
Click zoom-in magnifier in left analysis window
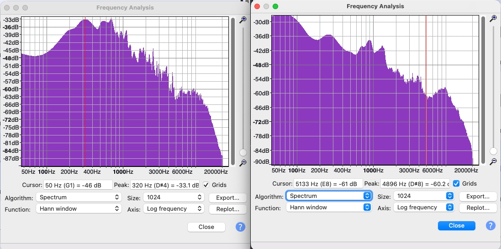click(x=243, y=19)
